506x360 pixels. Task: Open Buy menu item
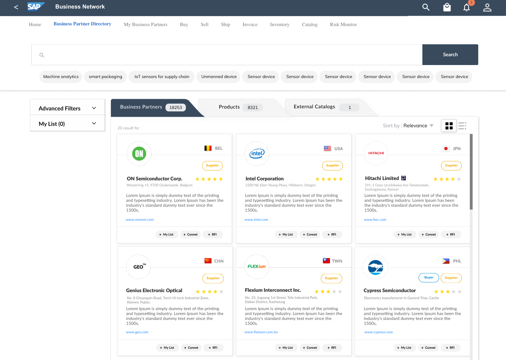(184, 25)
